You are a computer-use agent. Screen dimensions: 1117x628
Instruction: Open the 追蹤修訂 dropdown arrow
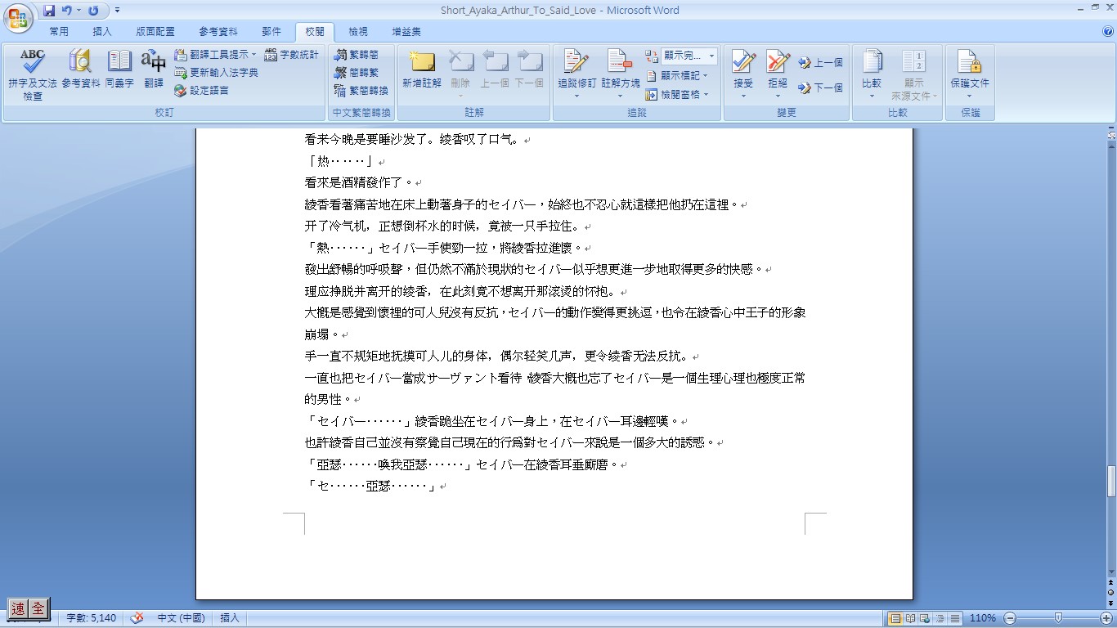coord(577,96)
